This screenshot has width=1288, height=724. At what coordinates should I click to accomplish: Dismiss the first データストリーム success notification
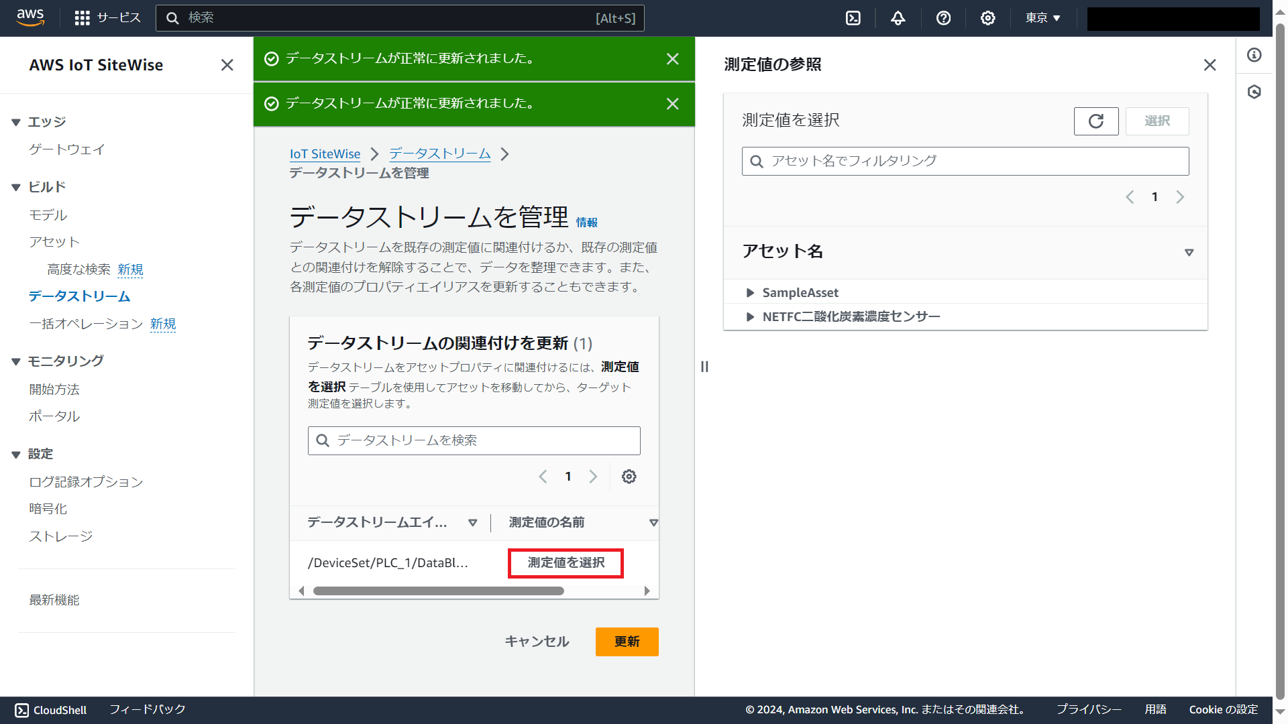(672, 58)
